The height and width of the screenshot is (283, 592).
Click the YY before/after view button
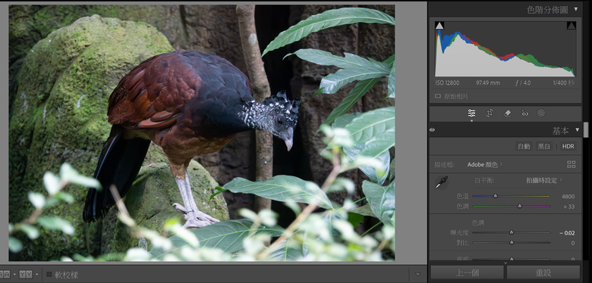26,275
